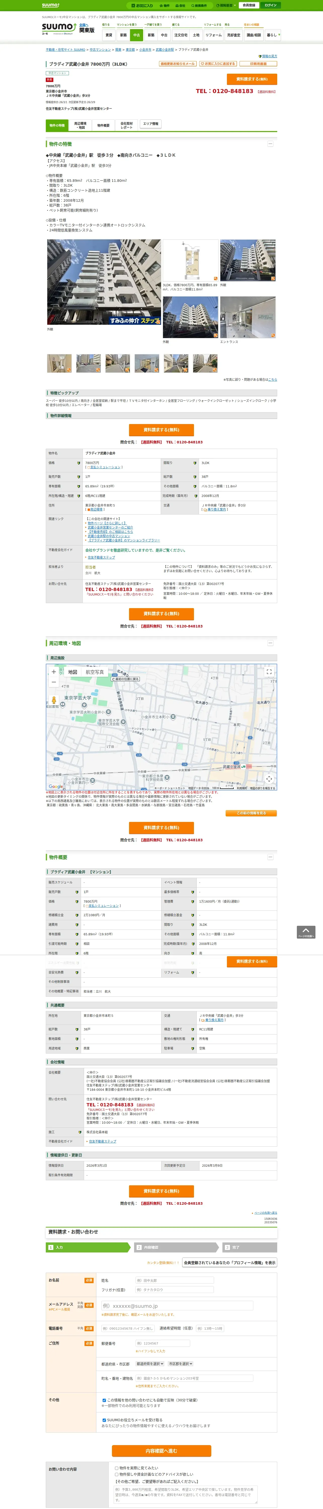This screenshot has height=1509, width=323.
Task: Click the 郵便番号 input field
Action: 163,1343
